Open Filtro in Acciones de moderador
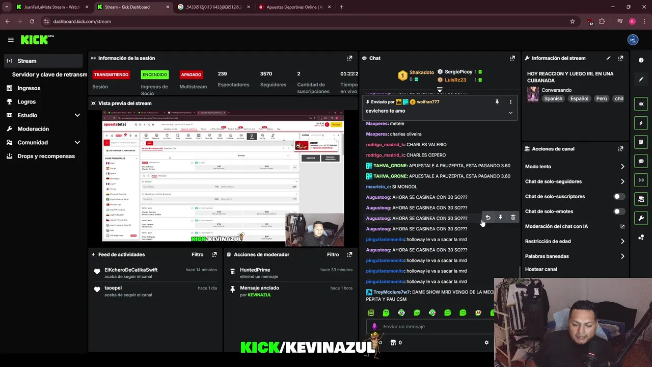The height and width of the screenshot is (367, 652). click(x=333, y=254)
